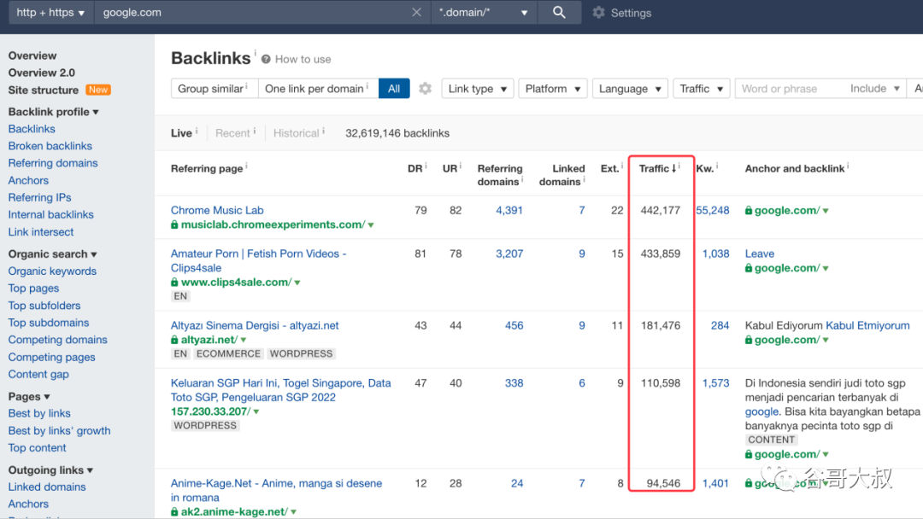Image resolution: width=923 pixels, height=519 pixels.
Task: Open Competing domains sidebar link
Action: [58, 340]
